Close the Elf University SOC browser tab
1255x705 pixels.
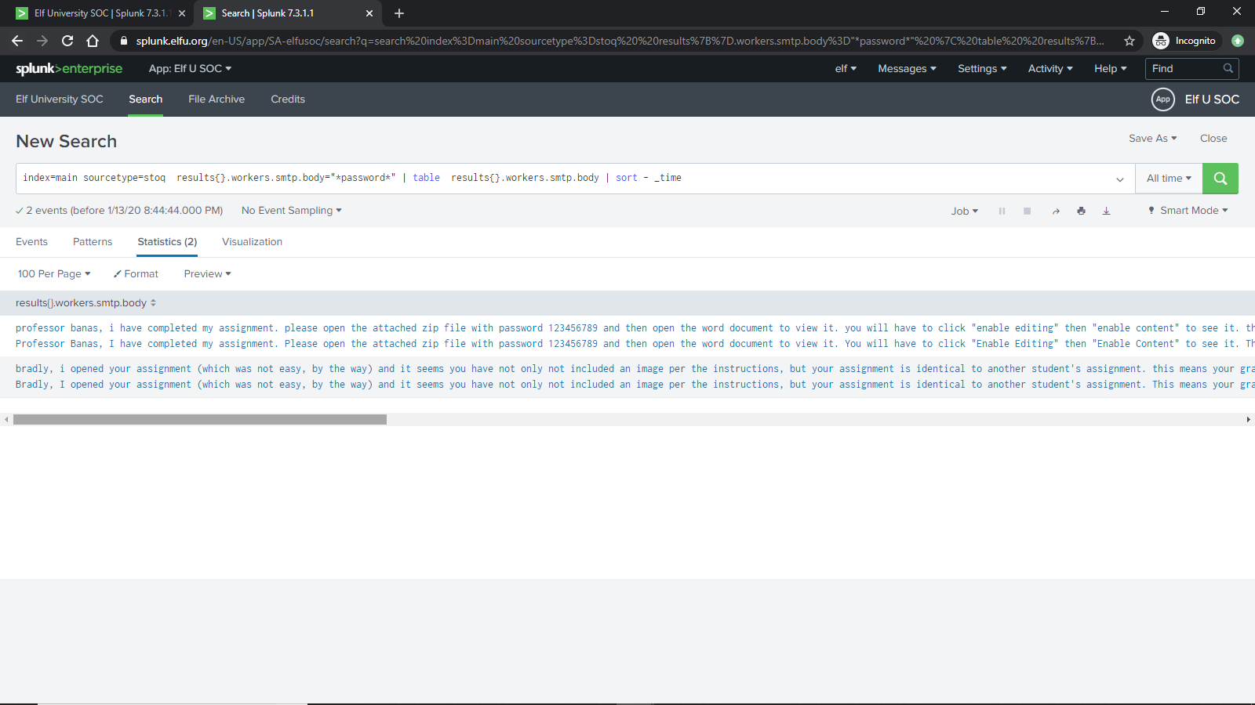coord(182,13)
